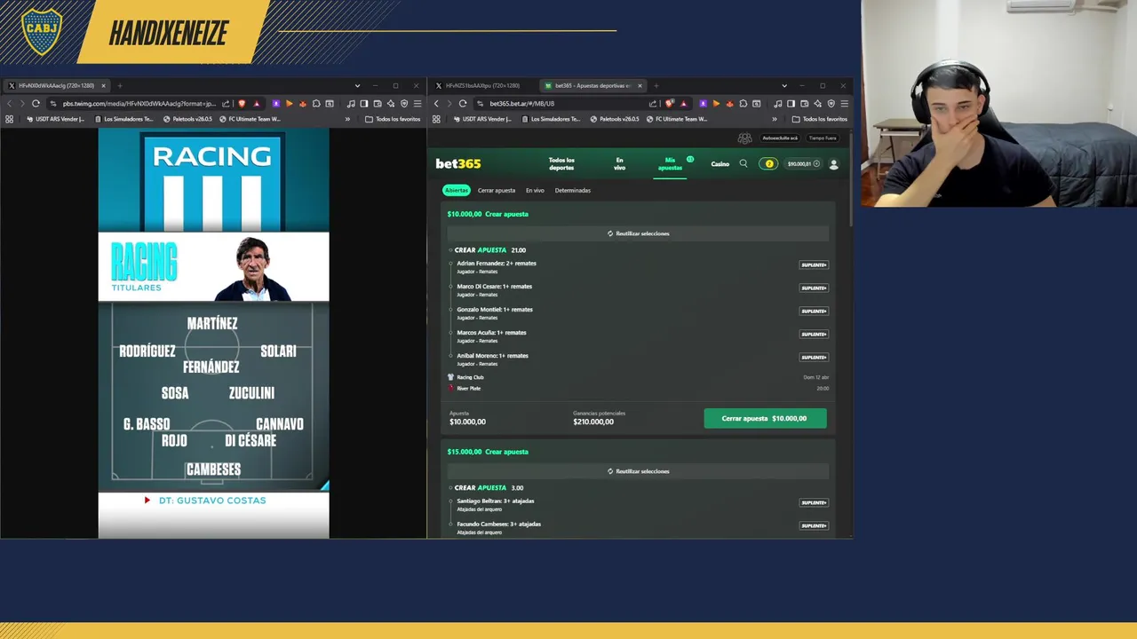The height and width of the screenshot is (639, 1137).
Task: Click Cerrar apuesta $10.000,00 green button
Action: click(765, 418)
